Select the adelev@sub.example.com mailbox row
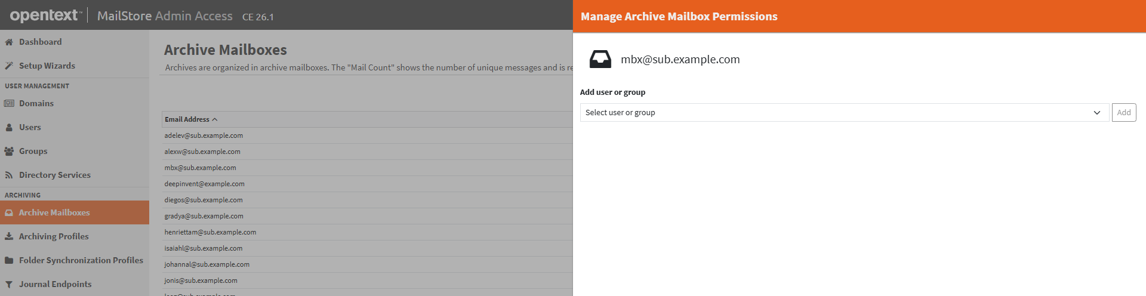The height and width of the screenshot is (296, 1146). pyautogui.click(x=204, y=135)
